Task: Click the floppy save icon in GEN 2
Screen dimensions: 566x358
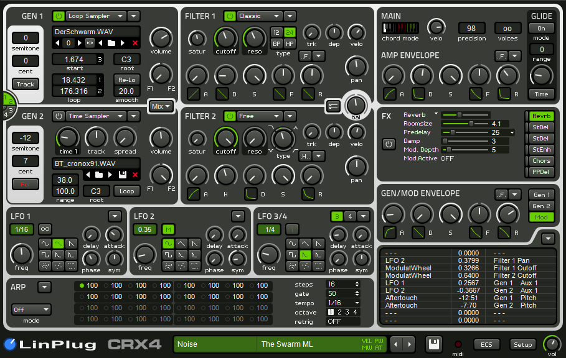Action: 123,175
